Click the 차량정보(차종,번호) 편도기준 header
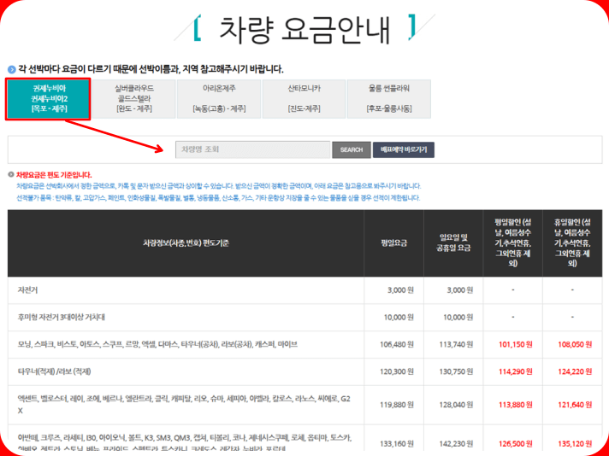The image size is (609, 456). (186, 243)
